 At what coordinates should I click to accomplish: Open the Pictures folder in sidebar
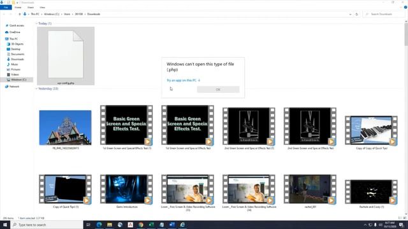click(13, 69)
